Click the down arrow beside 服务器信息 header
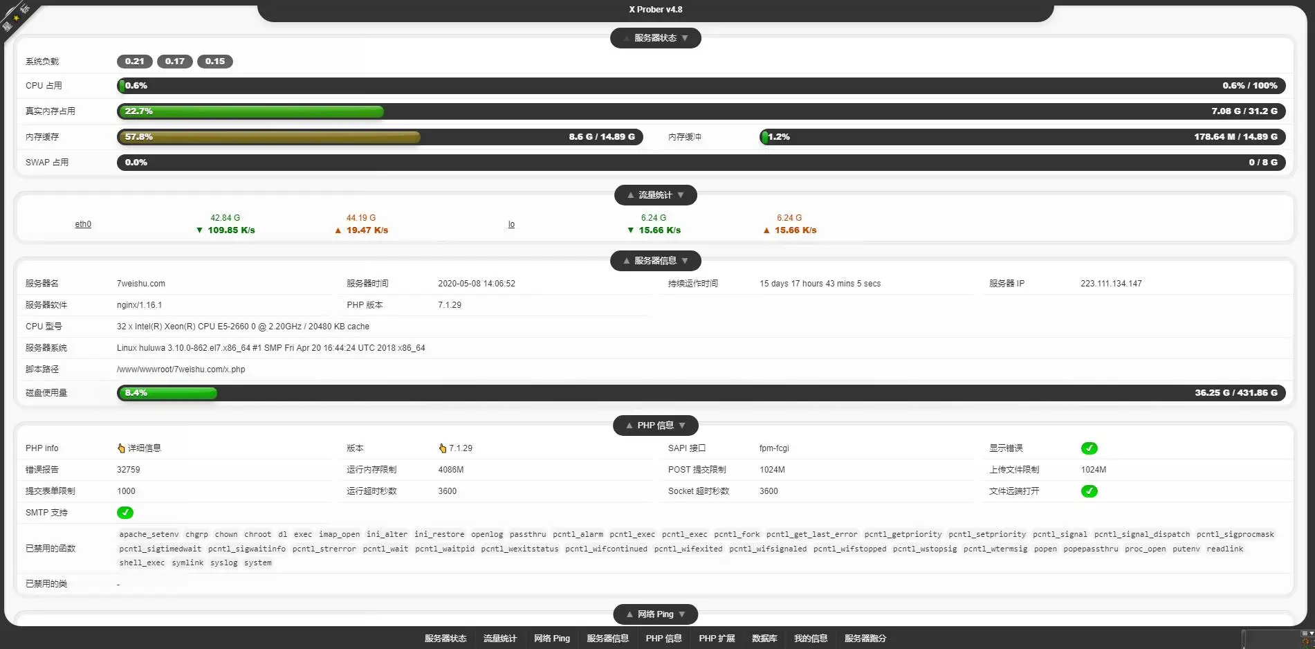This screenshot has height=649, width=1315. point(685,261)
